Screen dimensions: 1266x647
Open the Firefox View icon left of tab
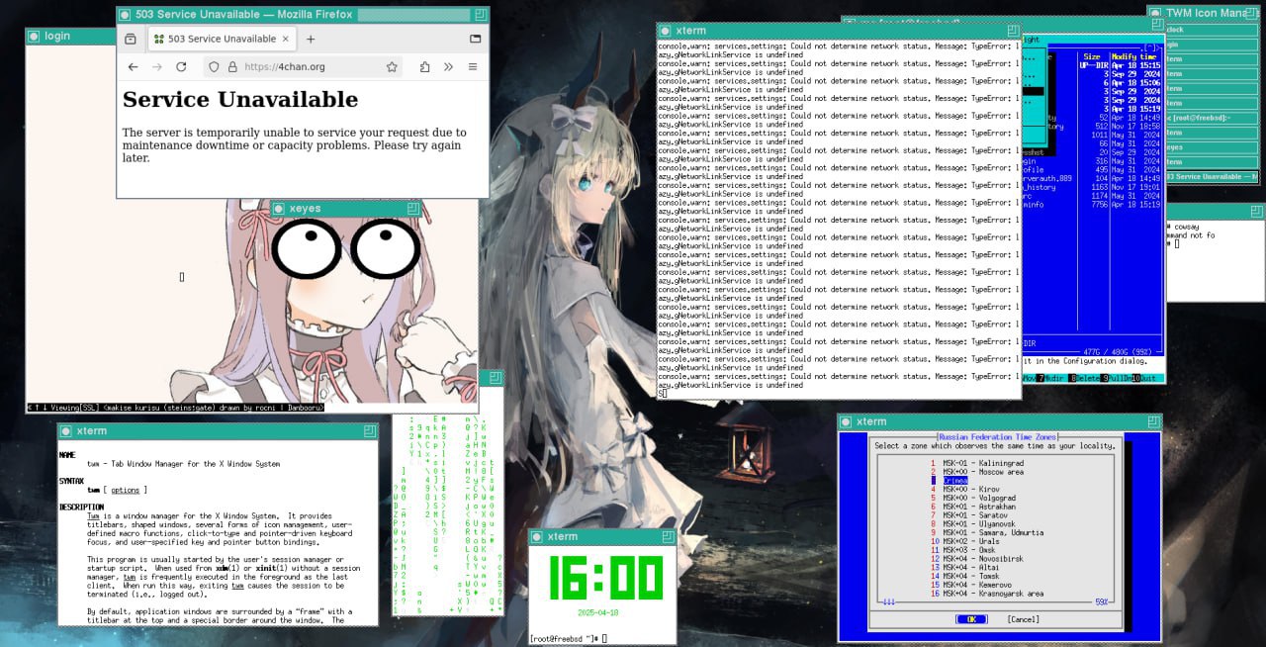coord(131,39)
